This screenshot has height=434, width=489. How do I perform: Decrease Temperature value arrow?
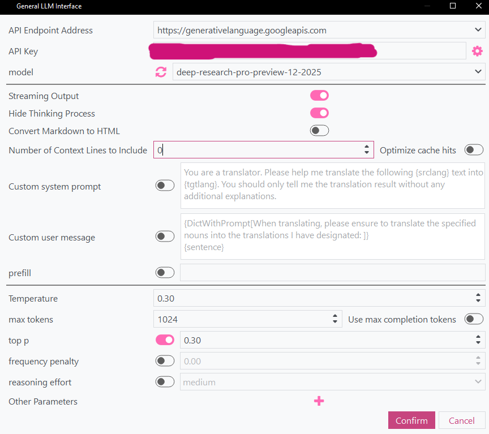478,300
